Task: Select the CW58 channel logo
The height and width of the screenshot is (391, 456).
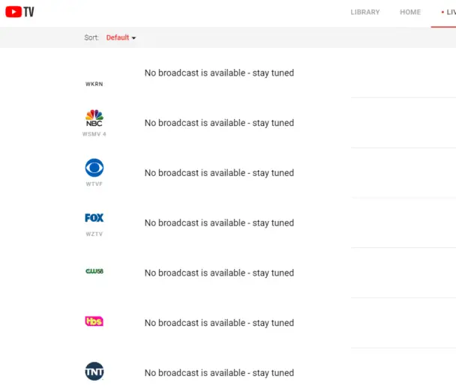Action: 94,271
